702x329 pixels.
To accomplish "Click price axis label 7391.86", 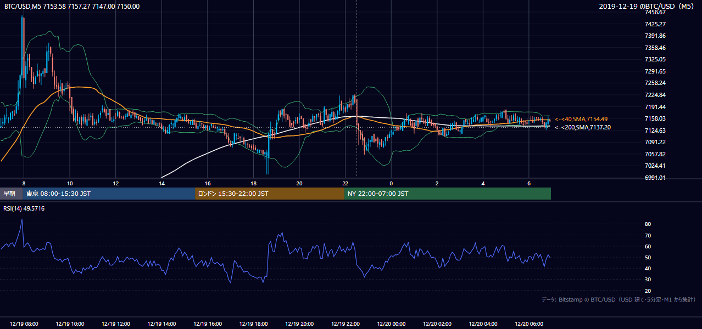I will pos(655,36).
